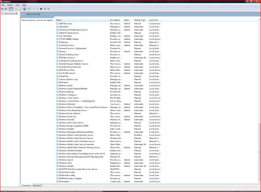Image resolution: width=261 pixels, height=192 pixels.
Task: Sort by the Startup Type column header
Action: 140,20
